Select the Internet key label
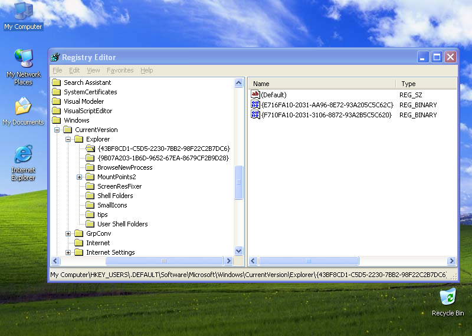This screenshot has height=336, width=472. click(x=98, y=243)
